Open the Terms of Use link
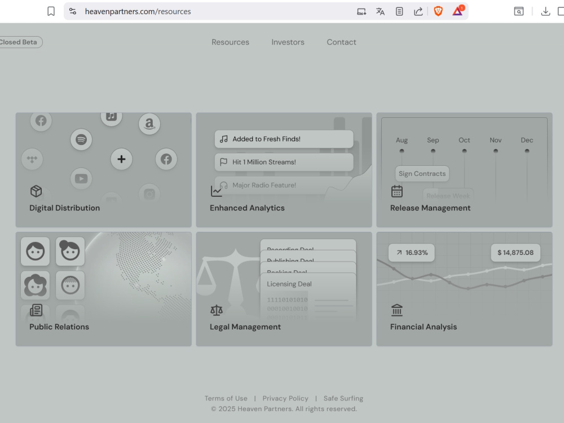Image resolution: width=564 pixels, height=423 pixels. point(226,398)
